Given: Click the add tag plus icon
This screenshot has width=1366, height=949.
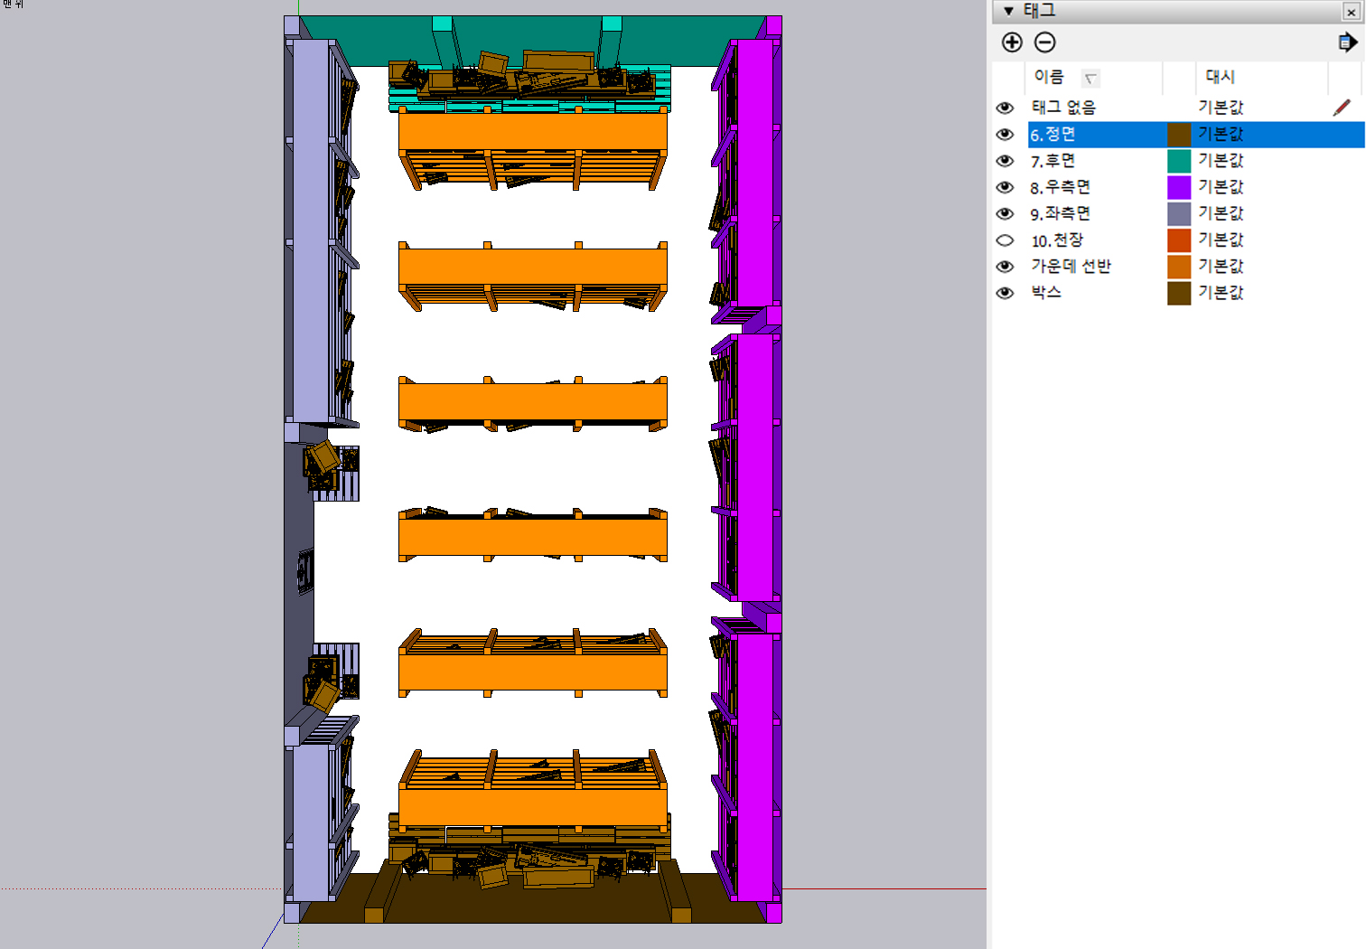Looking at the screenshot, I should [1012, 42].
